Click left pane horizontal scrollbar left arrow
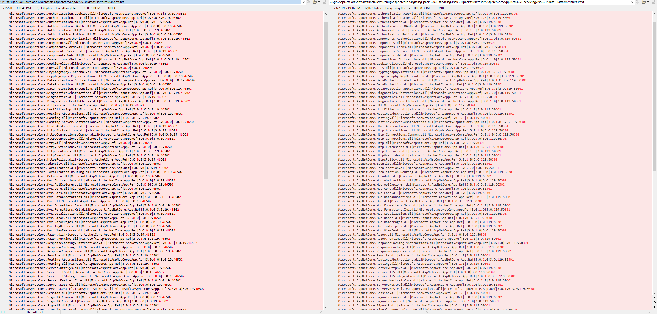This screenshot has width=657, height=314. pos(98,312)
